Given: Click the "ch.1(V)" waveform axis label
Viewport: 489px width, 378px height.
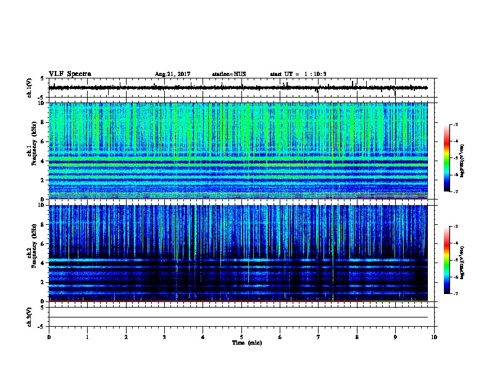Looking at the screenshot, I should pyautogui.click(x=29, y=88).
